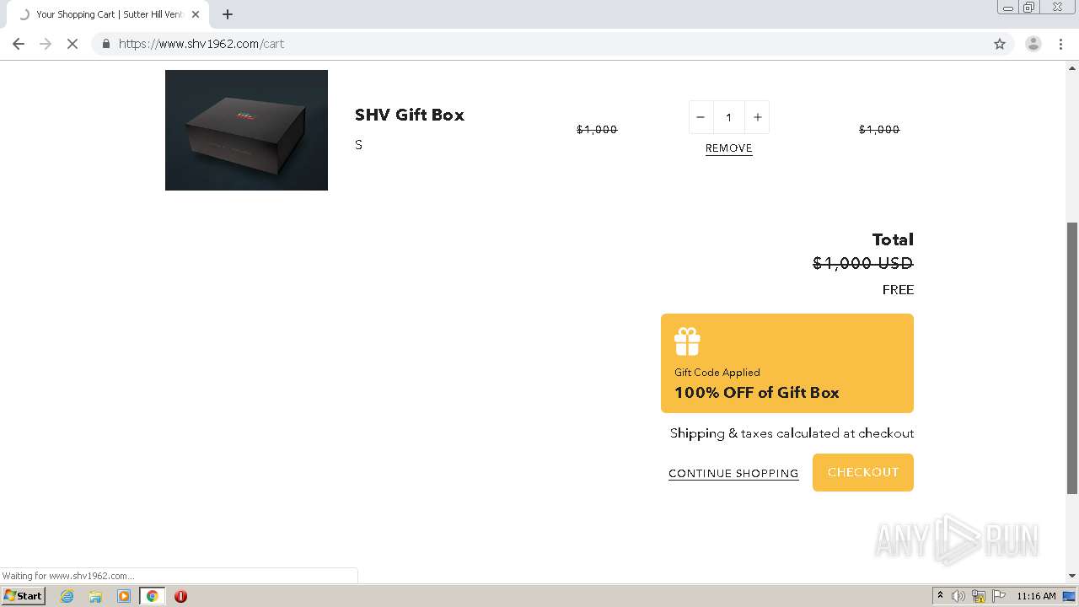Switch to the Chrome taskbar button
1079x607 pixels.
click(x=152, y=596)
